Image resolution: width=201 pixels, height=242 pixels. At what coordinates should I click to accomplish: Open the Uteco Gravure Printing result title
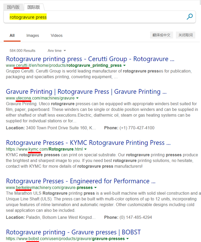[x=86, y=91]
